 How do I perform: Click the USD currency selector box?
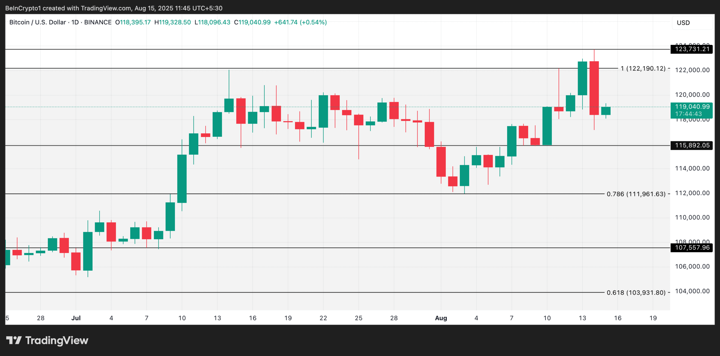[x=692, y=23]
